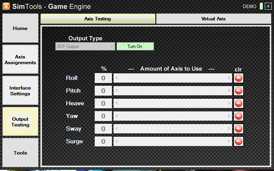Image resolution: width=274 pixels, height=171 pixels.
Task: Open the Home section
Action: tap(20, 28)
